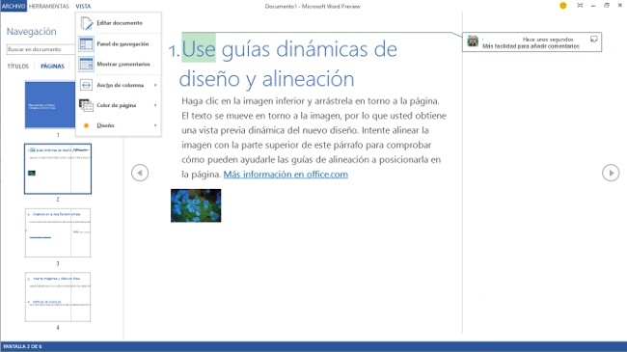
Task: Click the comment text Más facilidad para añadir comentarios
Action: tap(531, 46)
